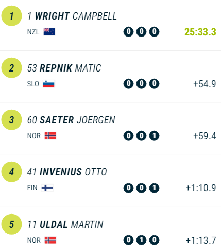This screenshot has height=250, width=222.
Task: Open REPNIK MATIC athlete name
Action: (x=71, y=68)
